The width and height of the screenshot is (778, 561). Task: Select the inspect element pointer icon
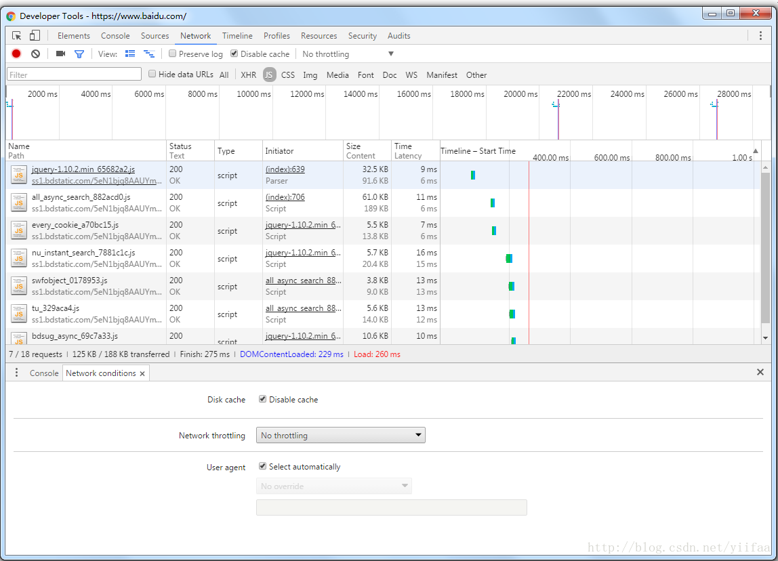pyautogui.click(x=16, y=36)
